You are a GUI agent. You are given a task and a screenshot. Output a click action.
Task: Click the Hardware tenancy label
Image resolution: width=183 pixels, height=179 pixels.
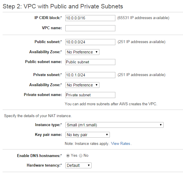44,165
